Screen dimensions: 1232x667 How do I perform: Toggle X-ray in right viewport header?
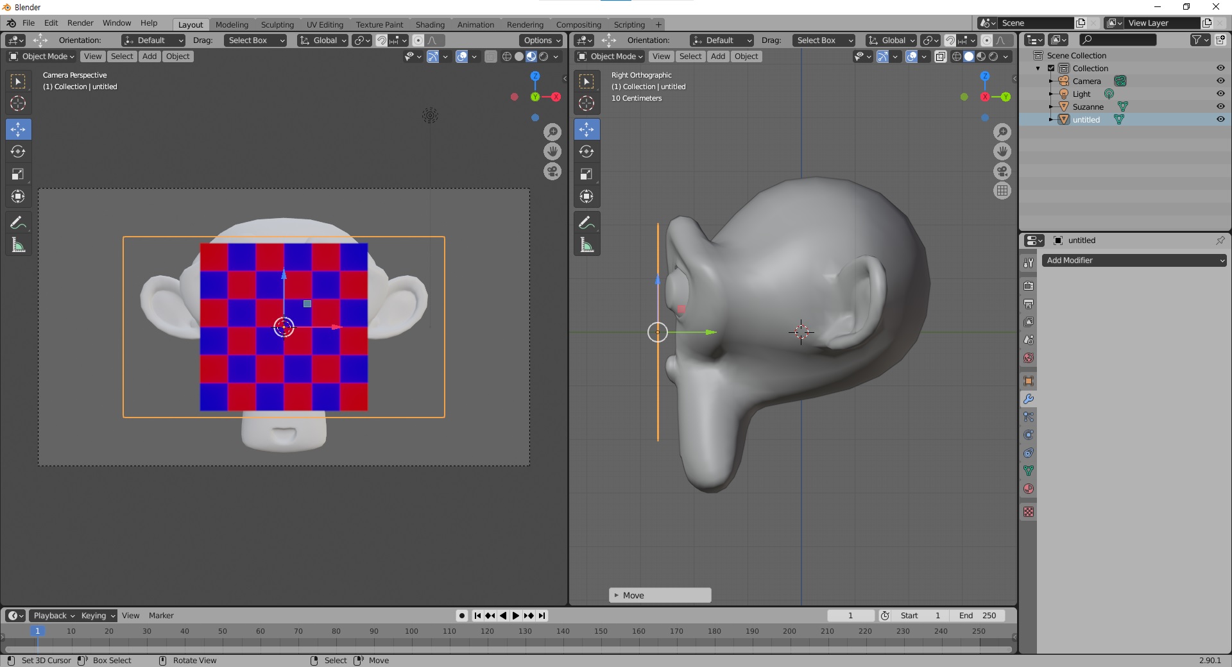point(941,56)
